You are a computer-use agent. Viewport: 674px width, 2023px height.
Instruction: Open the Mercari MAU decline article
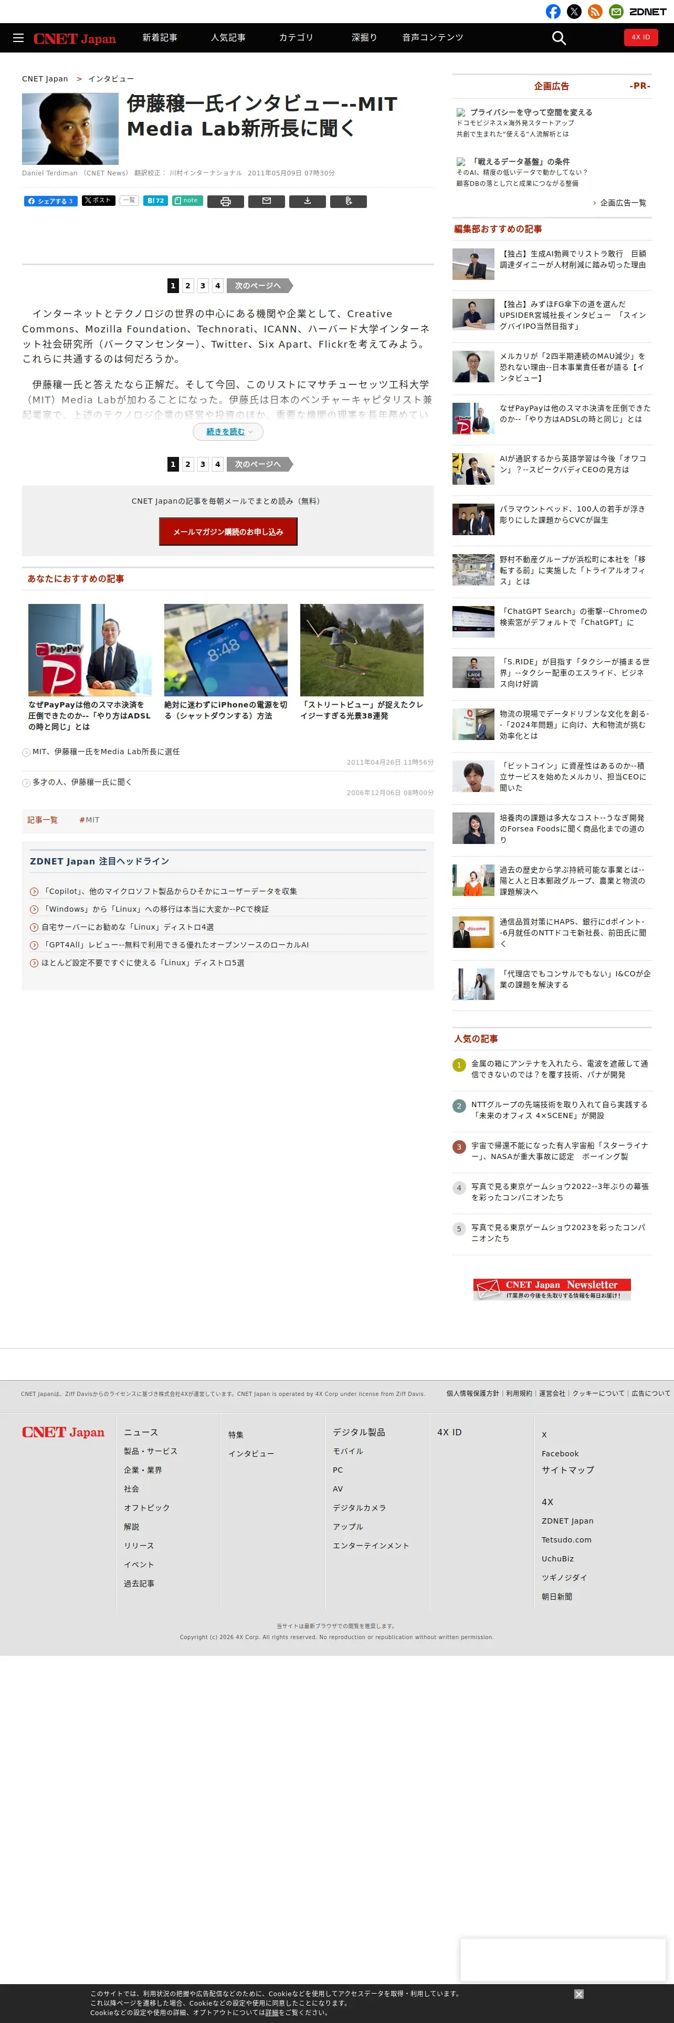(x=573, y=367)
